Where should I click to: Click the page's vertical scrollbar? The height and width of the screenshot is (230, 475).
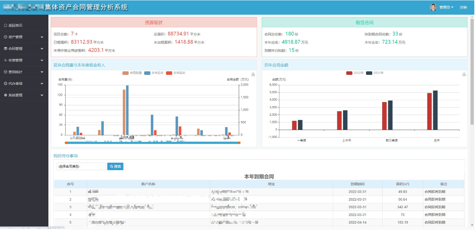472,72
